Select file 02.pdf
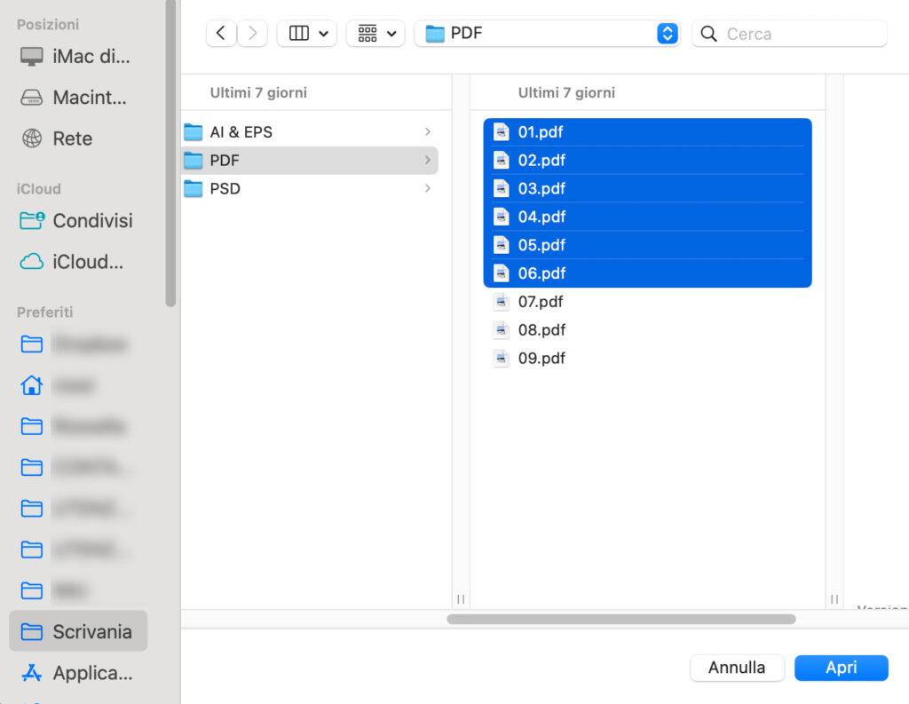This screenshot has height=704, width=909. click(x=647, y=160)
